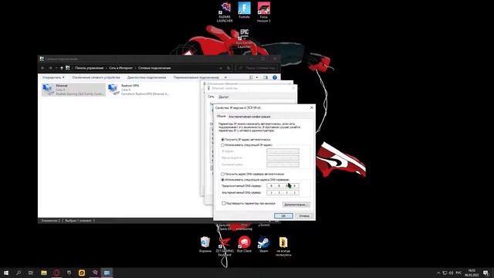Click Cancel in IPv4 properties dialog
494x278 pixels.
pyautogui.click(x=304, y=215)
